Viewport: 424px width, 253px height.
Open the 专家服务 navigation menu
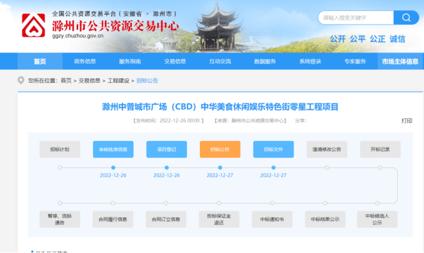(x=355, y=61)
